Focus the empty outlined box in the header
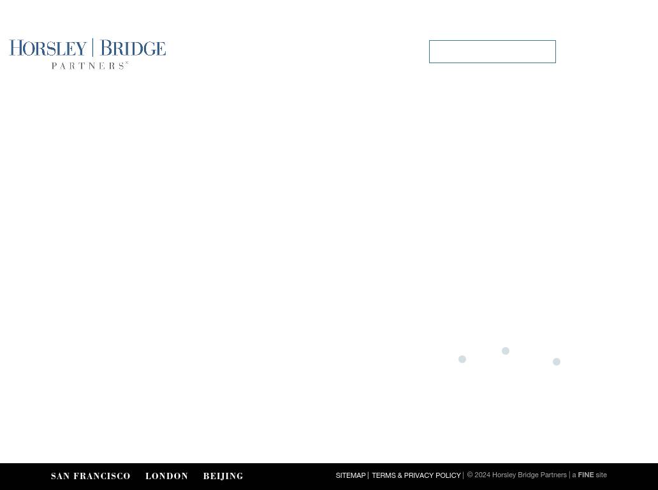This screenshot has height=490, width=658. 492,52
